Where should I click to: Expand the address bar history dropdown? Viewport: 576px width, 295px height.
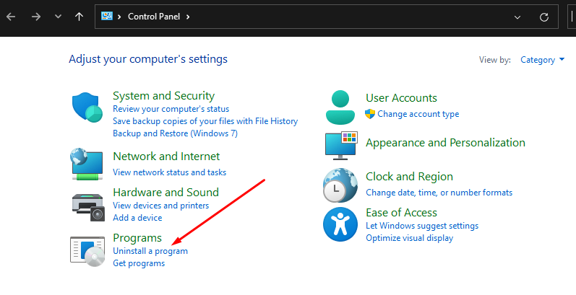point(517,17)
